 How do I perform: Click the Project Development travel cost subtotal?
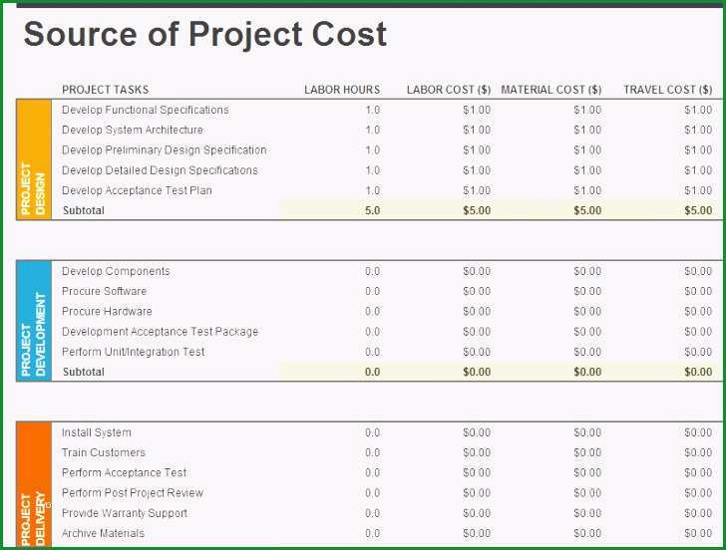[698, 372]
